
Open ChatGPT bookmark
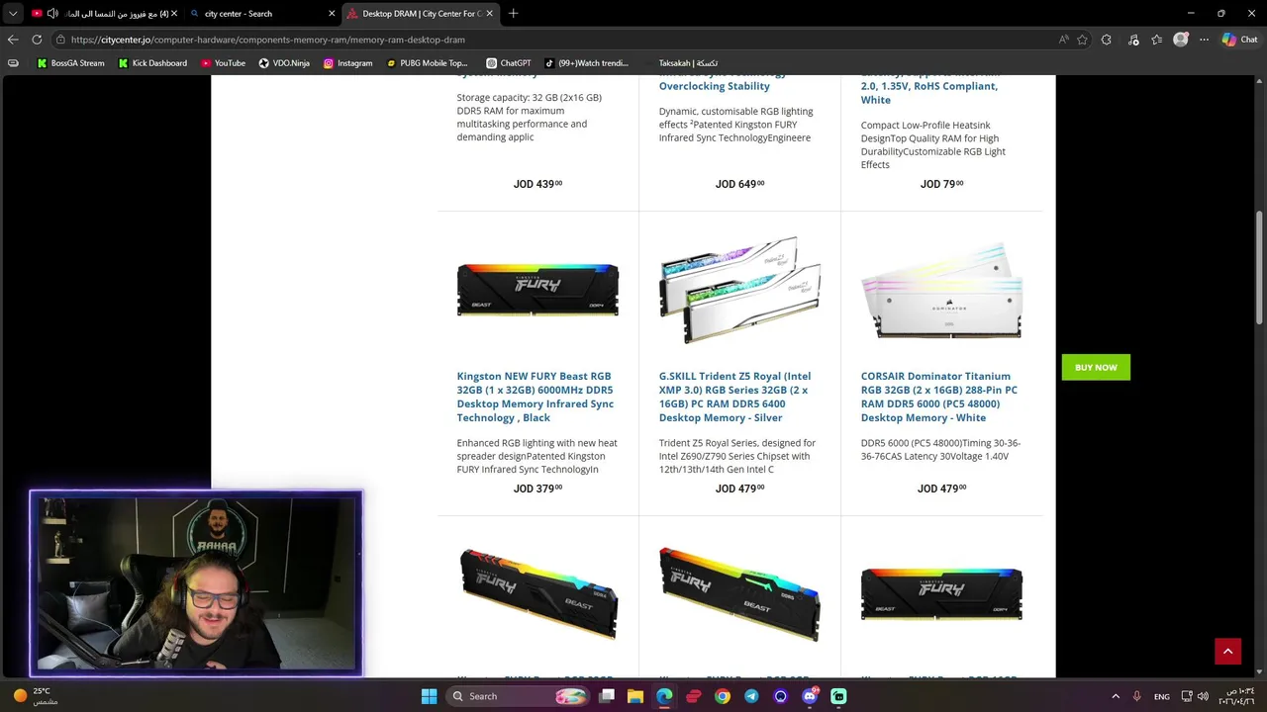click(509, 63)
